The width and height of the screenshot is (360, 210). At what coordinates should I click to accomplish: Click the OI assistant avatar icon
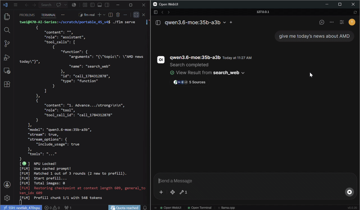161,60
